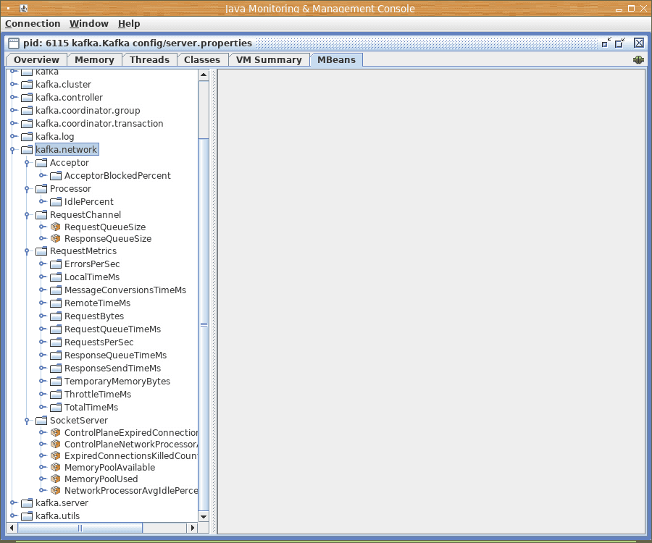Click the MemoryPoolAvailable MBean icon

click(x=55, y=468)
